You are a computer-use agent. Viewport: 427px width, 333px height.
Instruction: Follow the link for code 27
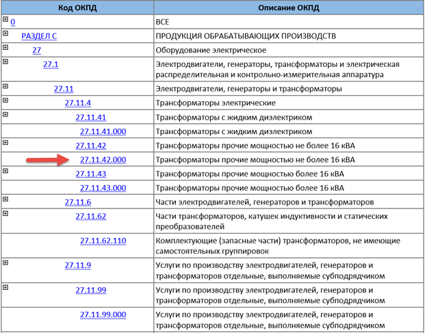pos(36,50)
